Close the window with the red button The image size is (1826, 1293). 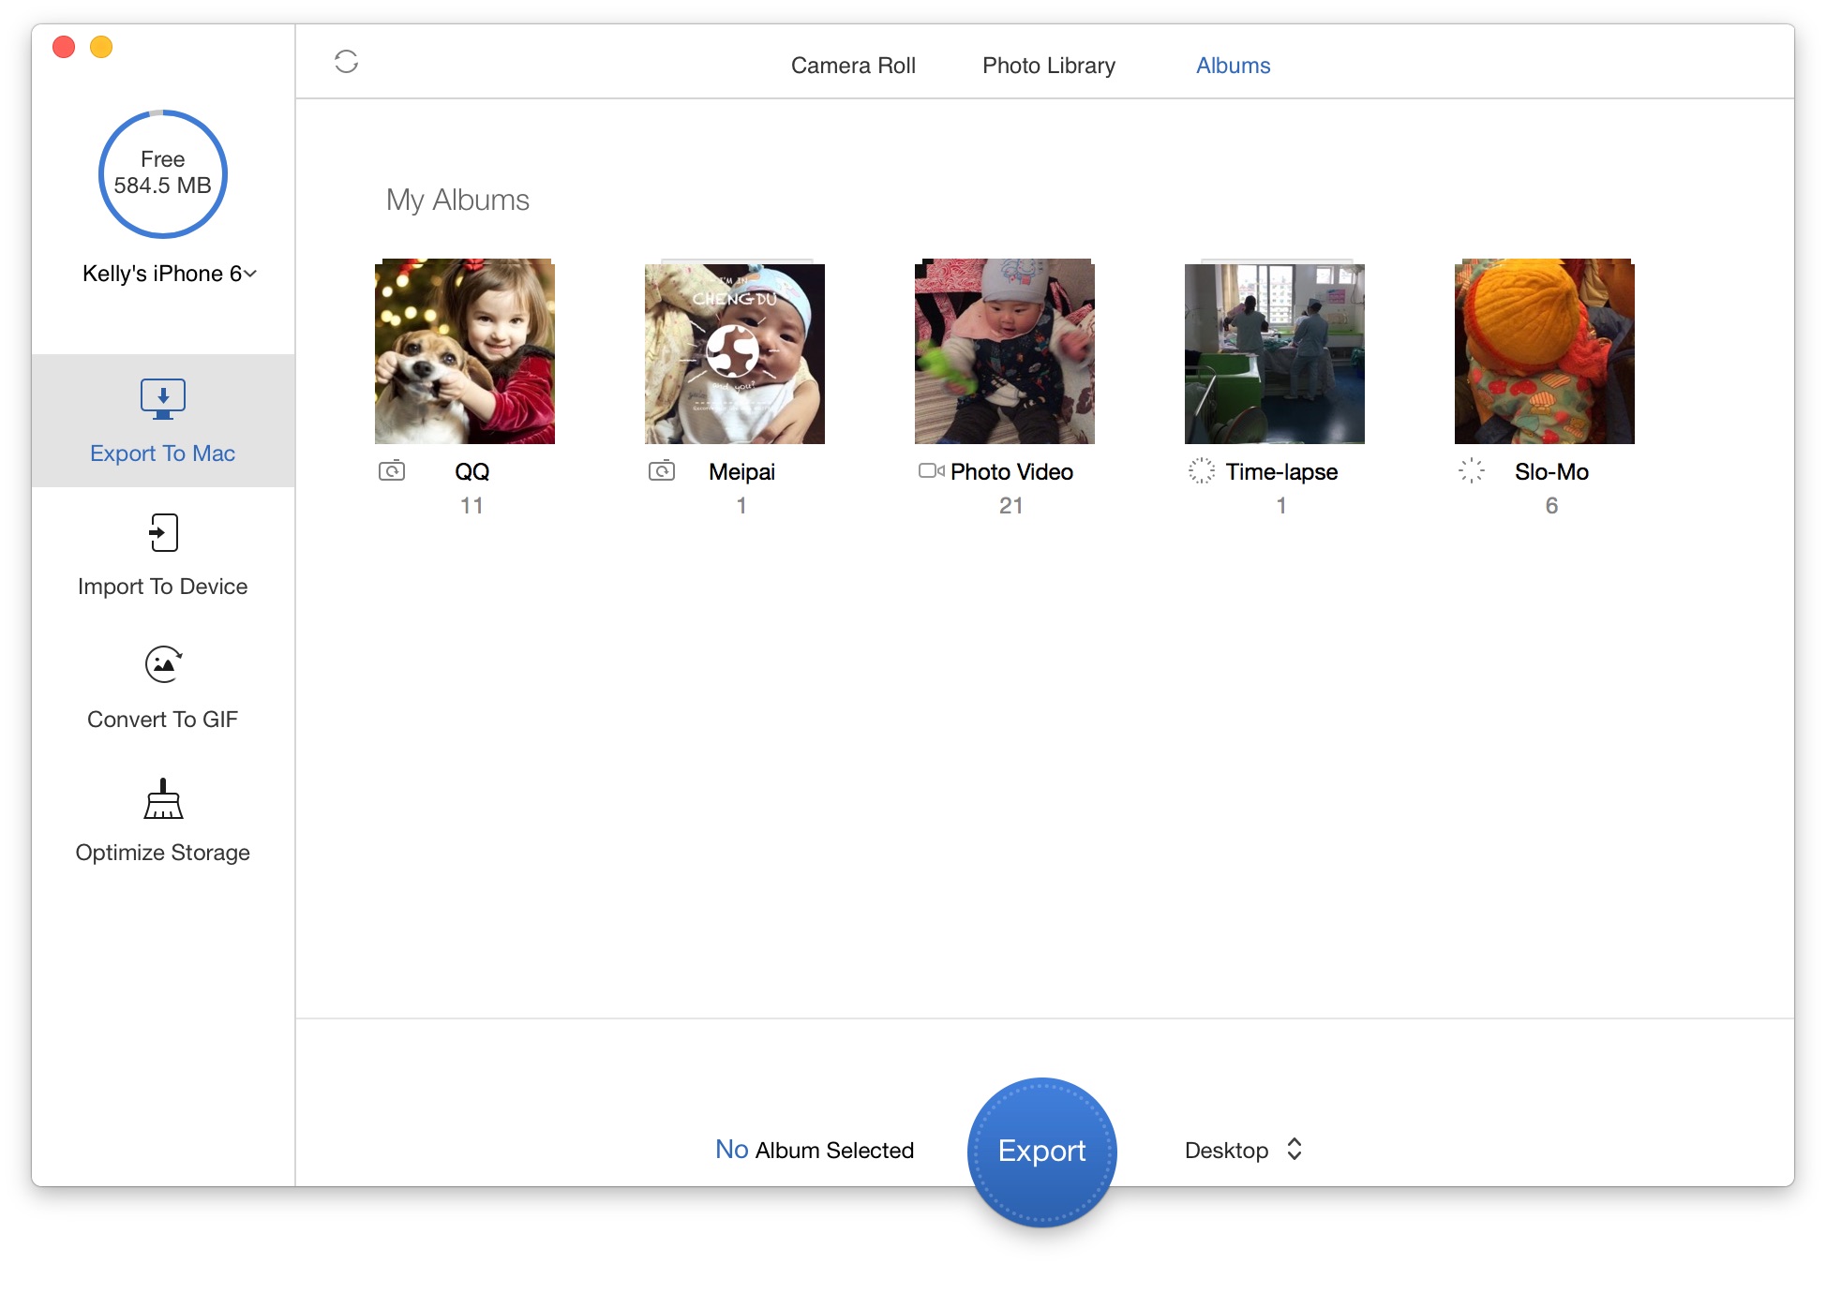[x=64, y=47]
